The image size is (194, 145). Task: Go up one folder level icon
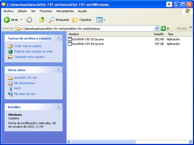(x=42, y=20)
